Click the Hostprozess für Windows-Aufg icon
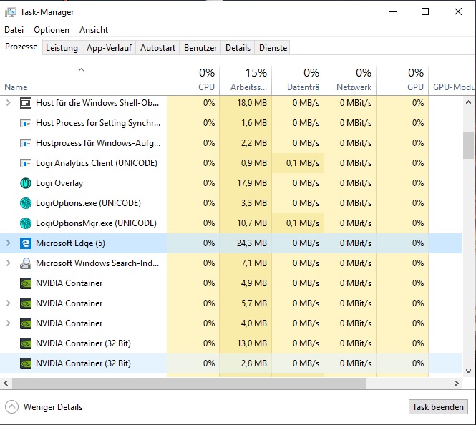The width and height of the screenshot is (476, 425). [x=26, y=143]
